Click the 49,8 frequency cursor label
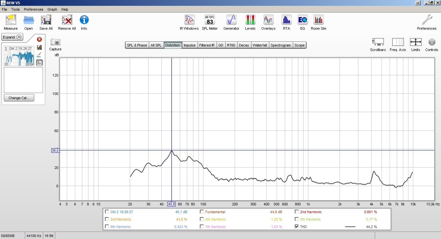The height and width of the screenshot is (239, 441). (x=171, y=204)
